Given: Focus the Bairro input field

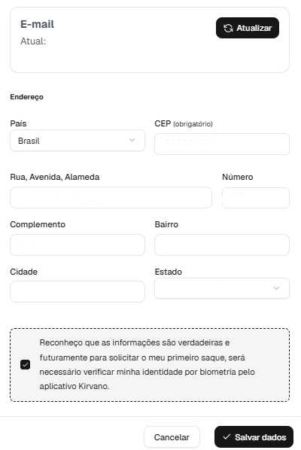Looking at the screenshot, I should [x=222, y=245].
